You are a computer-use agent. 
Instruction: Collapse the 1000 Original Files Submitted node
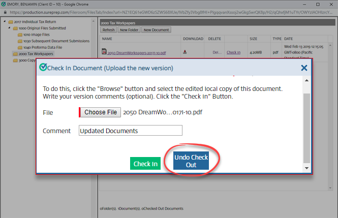click(x=9, y=28)
